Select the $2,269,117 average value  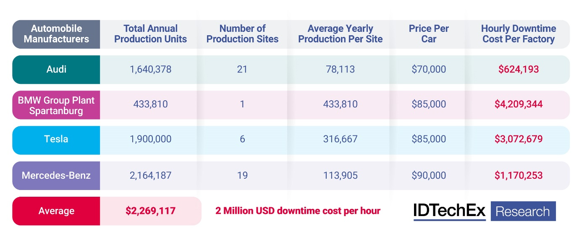[150, 211]
